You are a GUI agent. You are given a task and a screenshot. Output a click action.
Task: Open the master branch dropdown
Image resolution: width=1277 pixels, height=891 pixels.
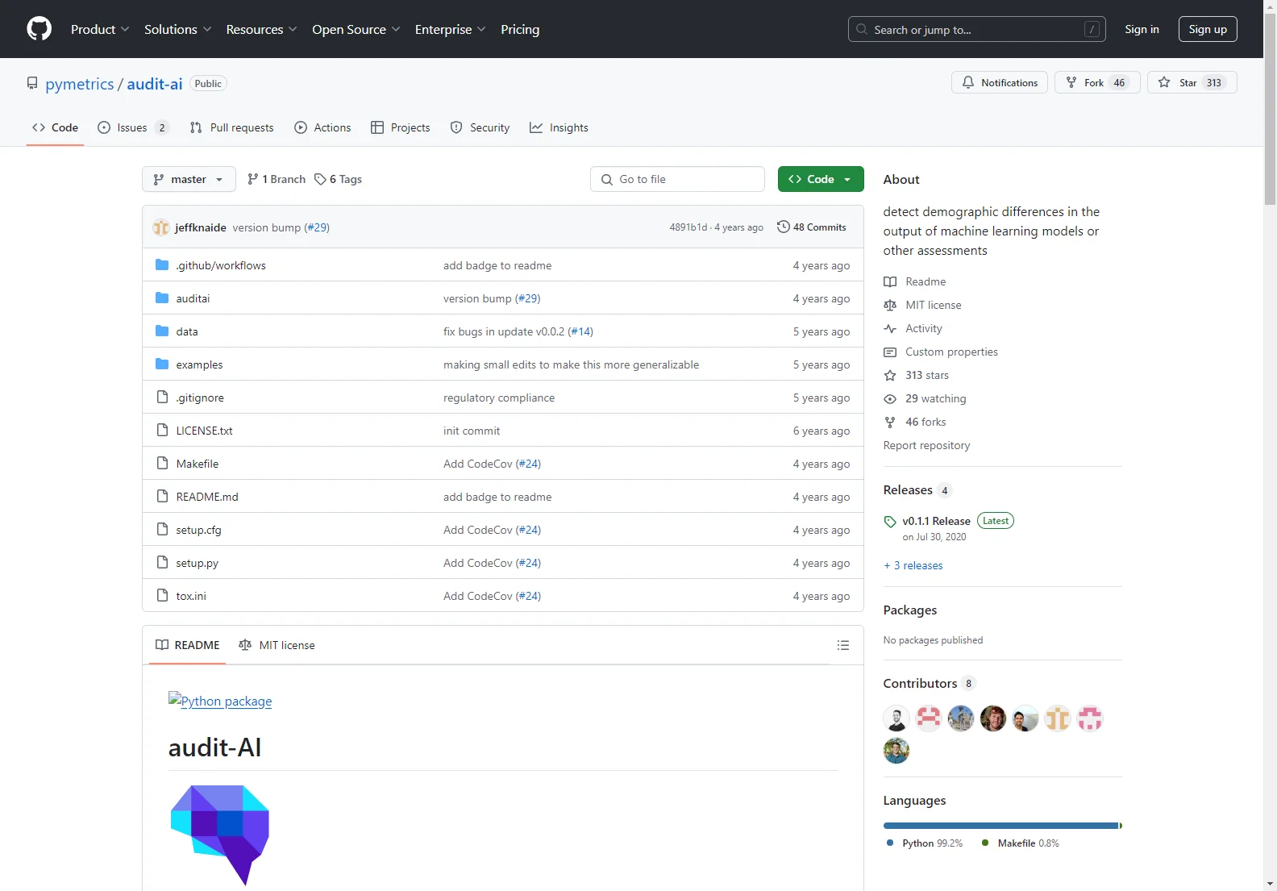(x=189, y=179)
